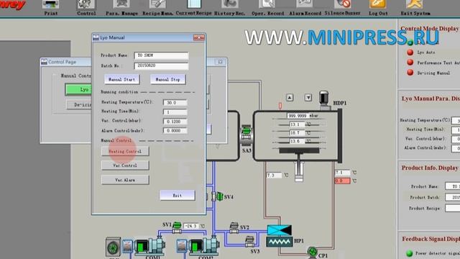
Task: Click the De-icing button in Control Page
Action: coord(78,104)
